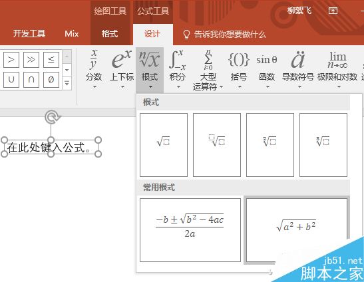Click the 根式 section header in dropdown
The width and height of the screenshot is (364, 282).
point(244,102)
